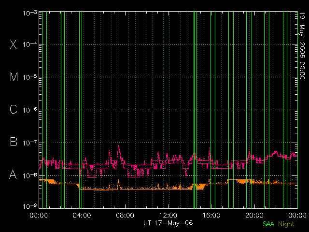This screenshot has width=309, height=232.
Task: Click the UT 17-May-06 axis title
Action: tap(168, 223)
